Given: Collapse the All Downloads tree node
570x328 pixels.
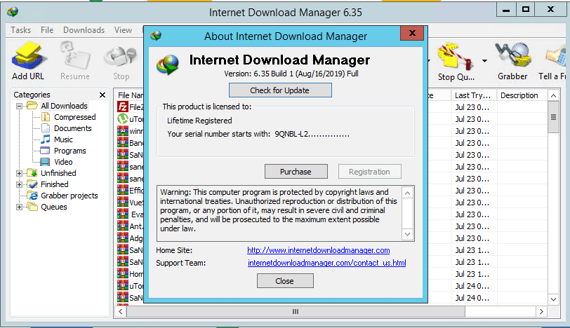Looking at the screenshot, I should coord(19,106).
